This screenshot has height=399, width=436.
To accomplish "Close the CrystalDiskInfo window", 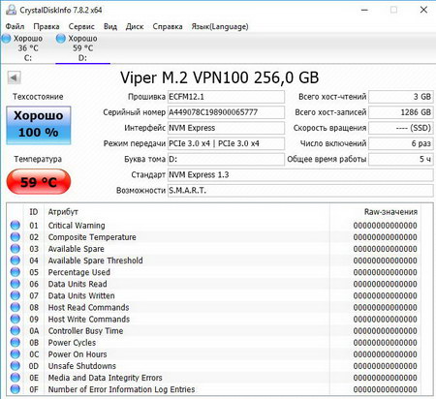I will coord(423,10).
